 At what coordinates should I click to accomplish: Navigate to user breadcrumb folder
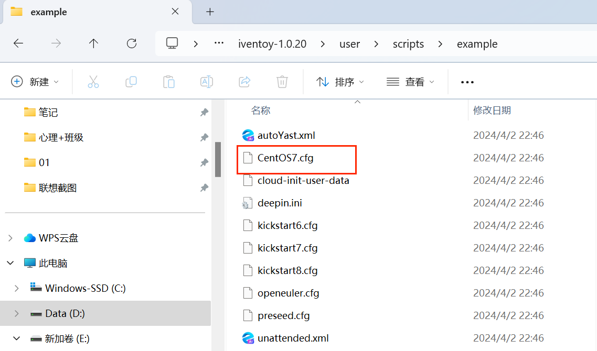pyautogui.click(x=349, y=44)
